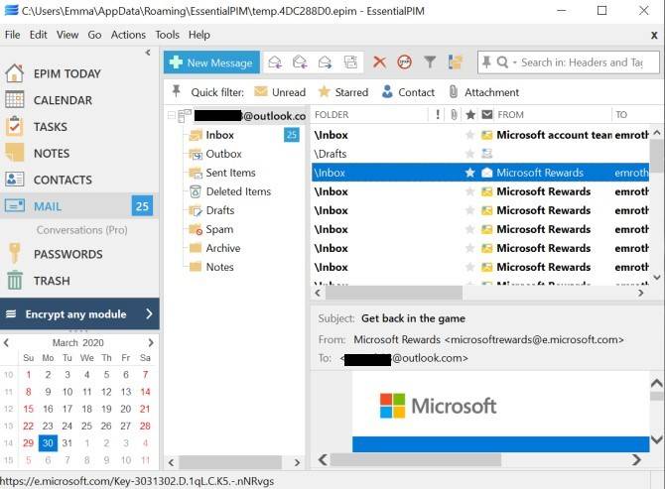Open the File menu
This screenshot has width=665, height=489.
[12, 35]
